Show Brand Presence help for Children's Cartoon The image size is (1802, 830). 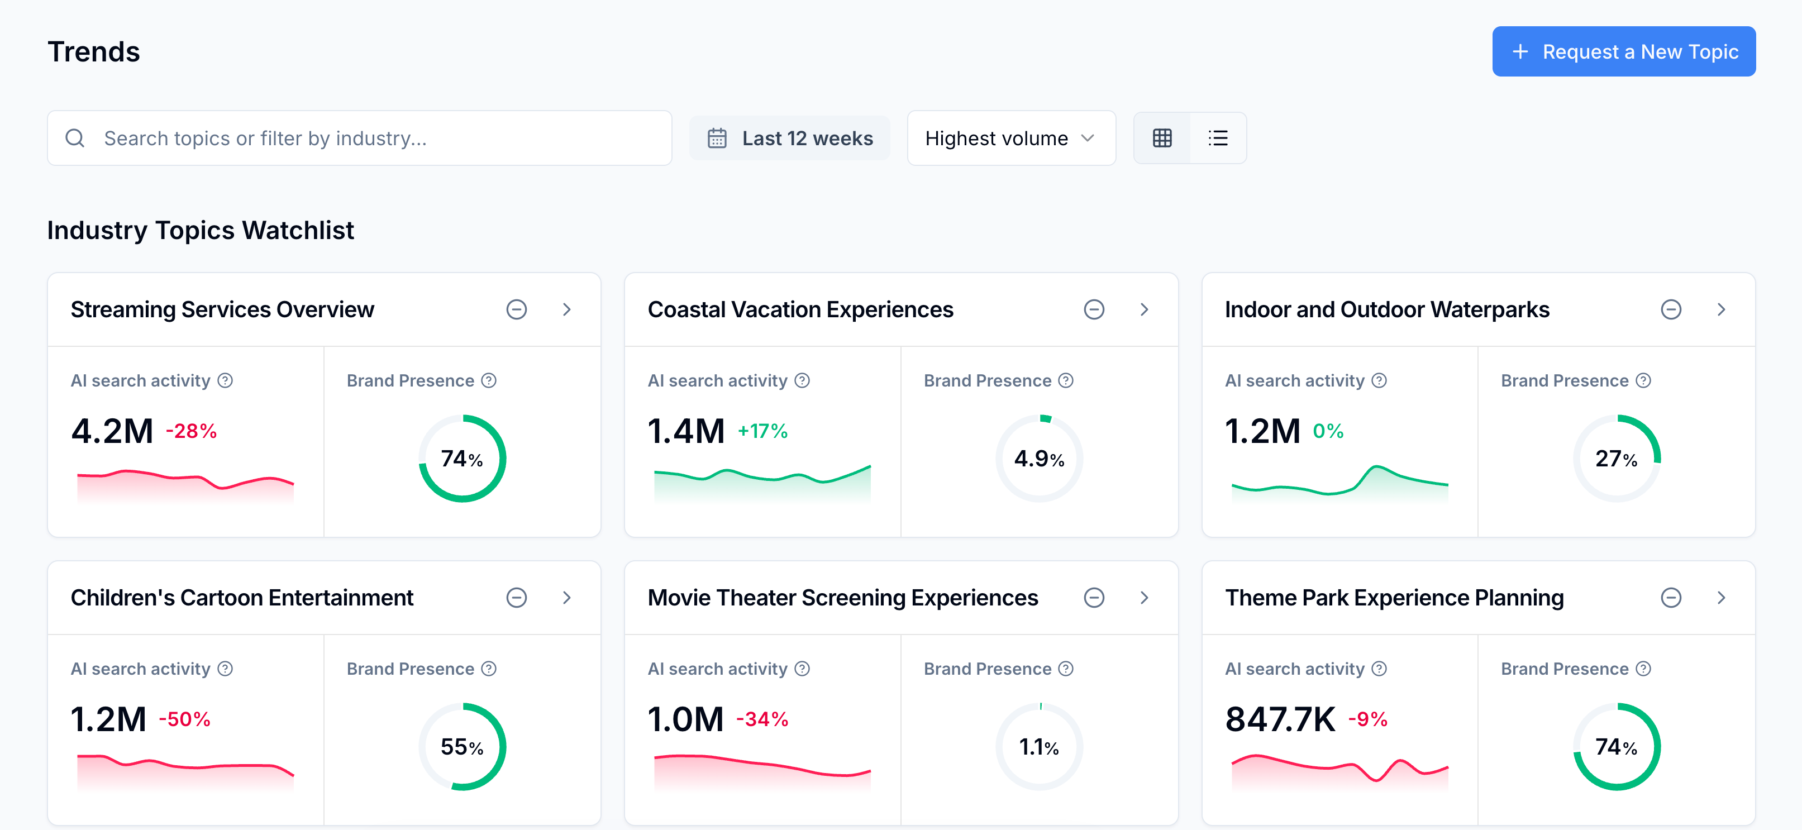point(489,669)
